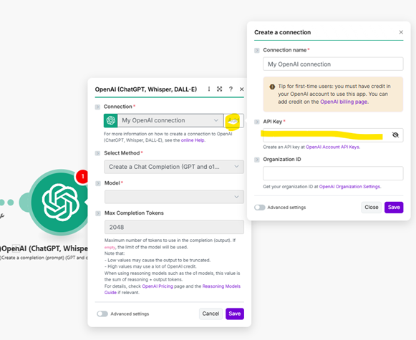The width and height of the screenshot is (416, 340).
Task: Click the Add connection button
Action: point(233,121)
